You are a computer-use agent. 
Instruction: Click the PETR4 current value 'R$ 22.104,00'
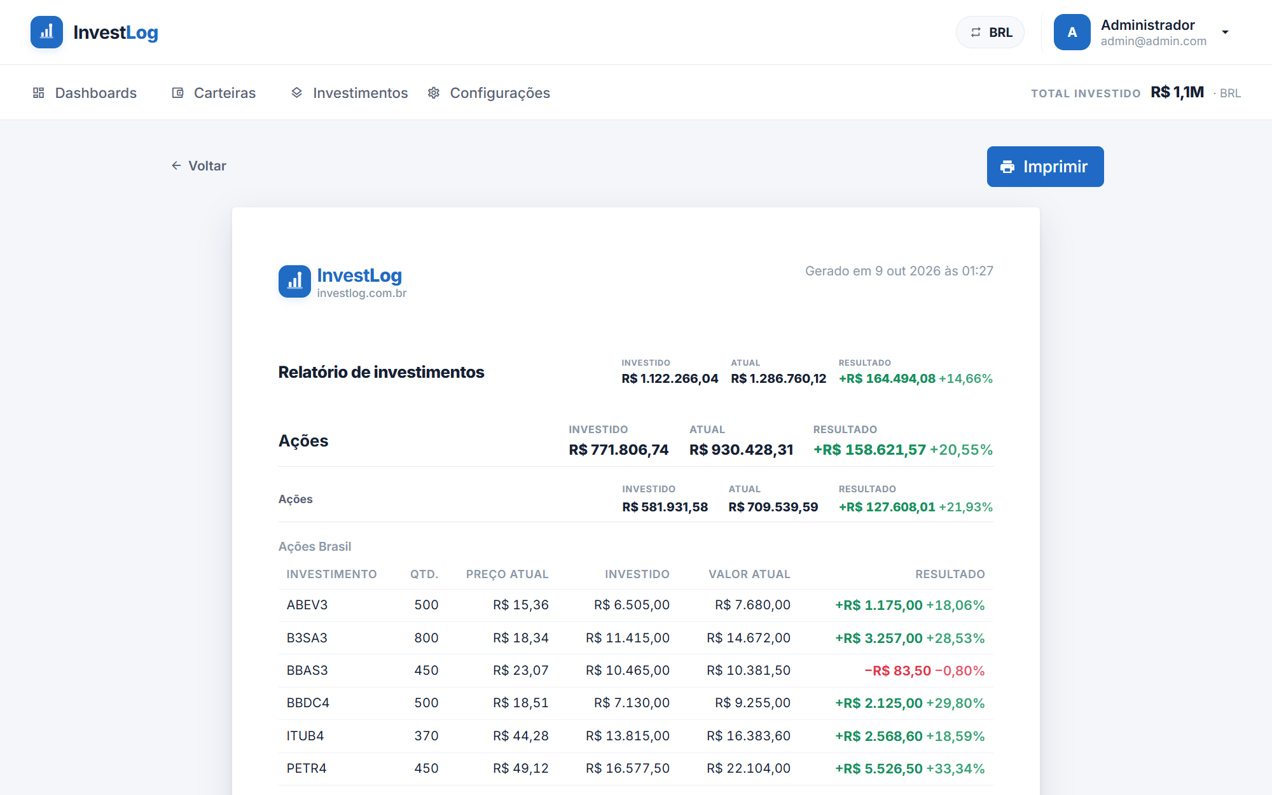(x=749, y=768)
